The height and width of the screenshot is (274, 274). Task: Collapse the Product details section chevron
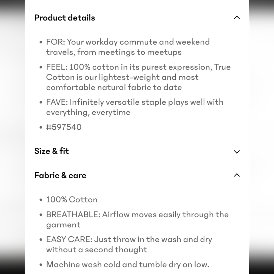(x=237, y=18)
